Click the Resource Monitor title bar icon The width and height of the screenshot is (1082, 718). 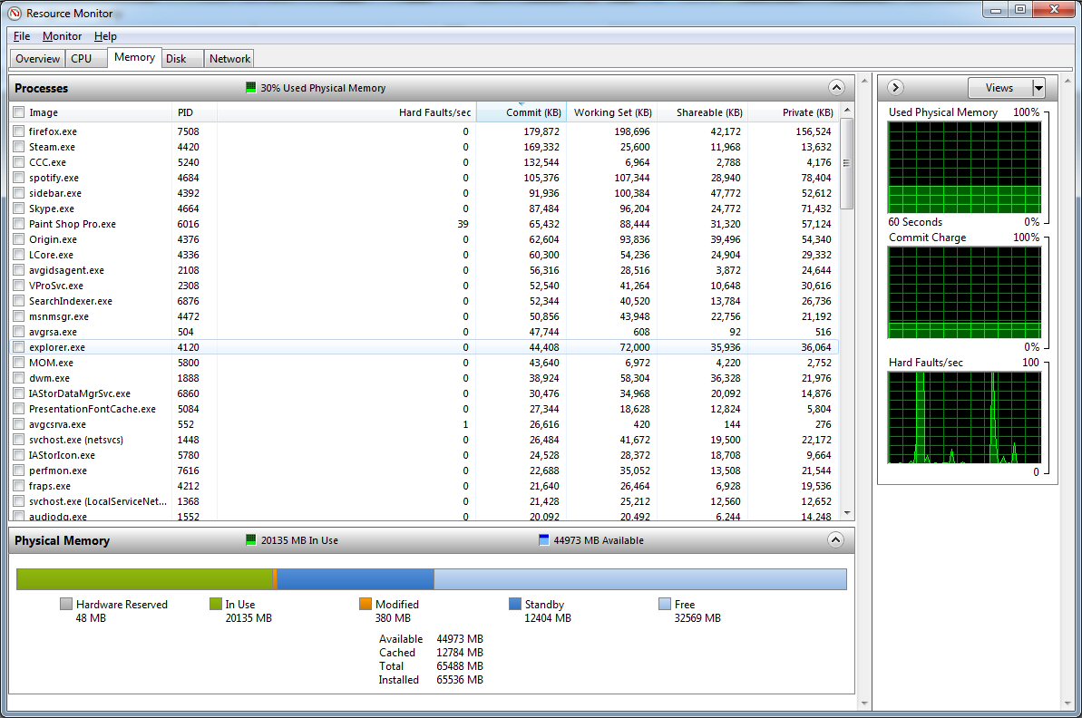coord(15,13)
